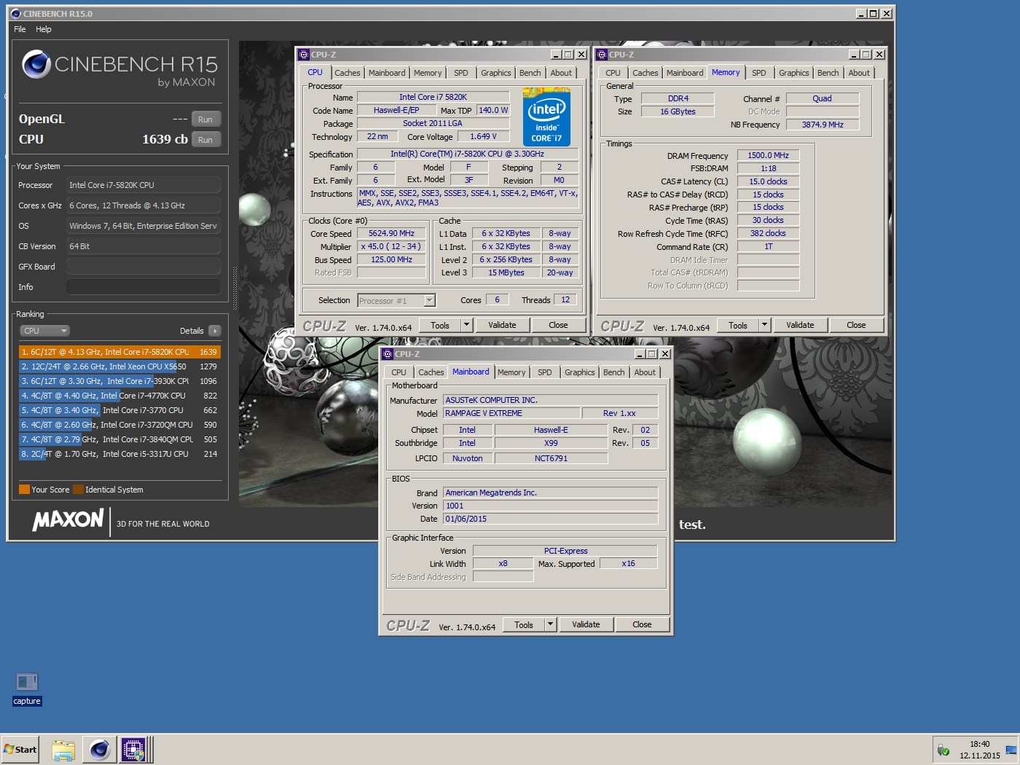
Task: Click the Cinebench panel splitter handle
Action: [x=235, y=289]
